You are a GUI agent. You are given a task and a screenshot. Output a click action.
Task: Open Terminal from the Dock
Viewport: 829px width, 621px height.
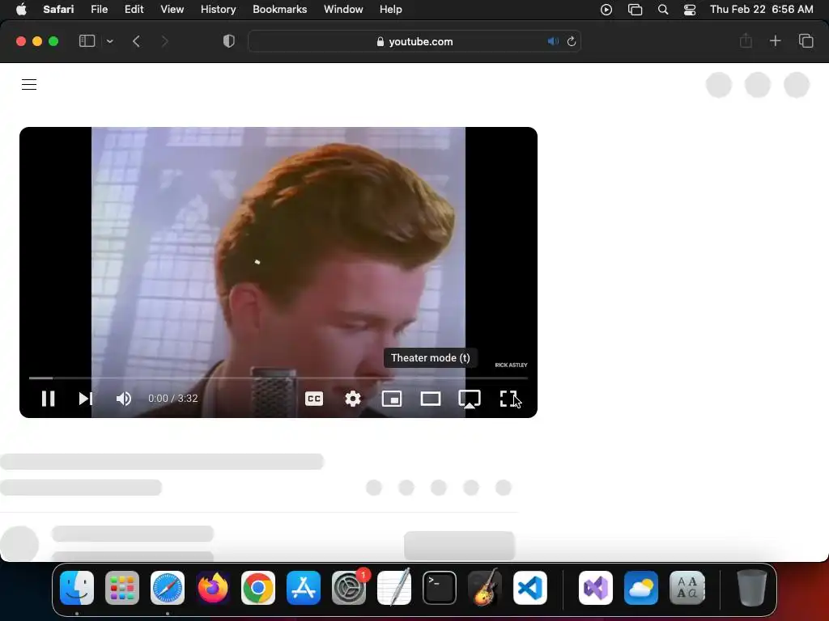click(440, 588)
